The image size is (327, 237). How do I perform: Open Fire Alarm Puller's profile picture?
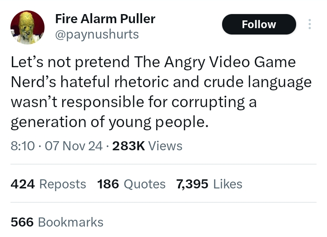[27, 27]
